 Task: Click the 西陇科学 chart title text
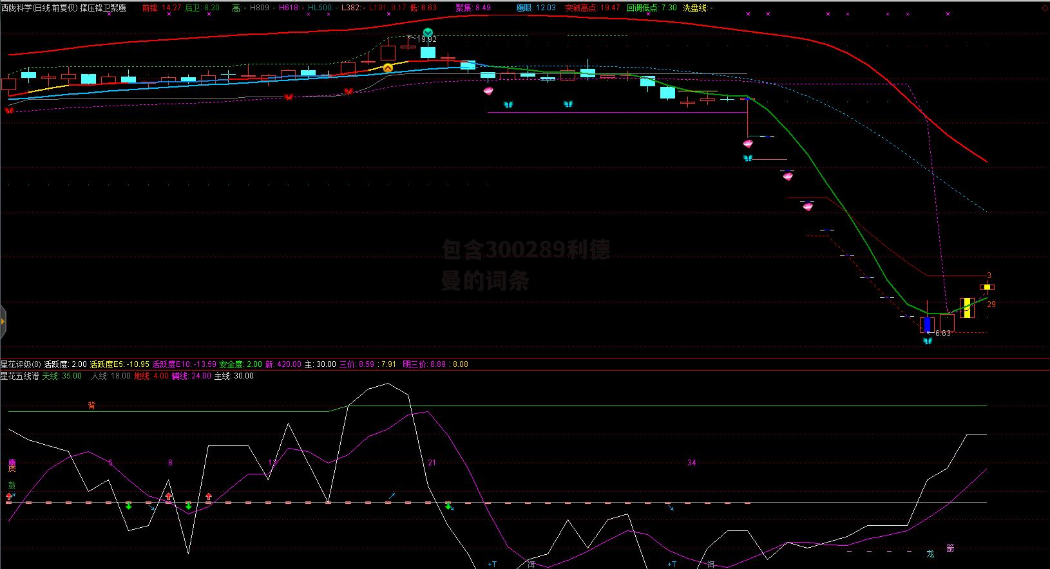pos(64,8)
